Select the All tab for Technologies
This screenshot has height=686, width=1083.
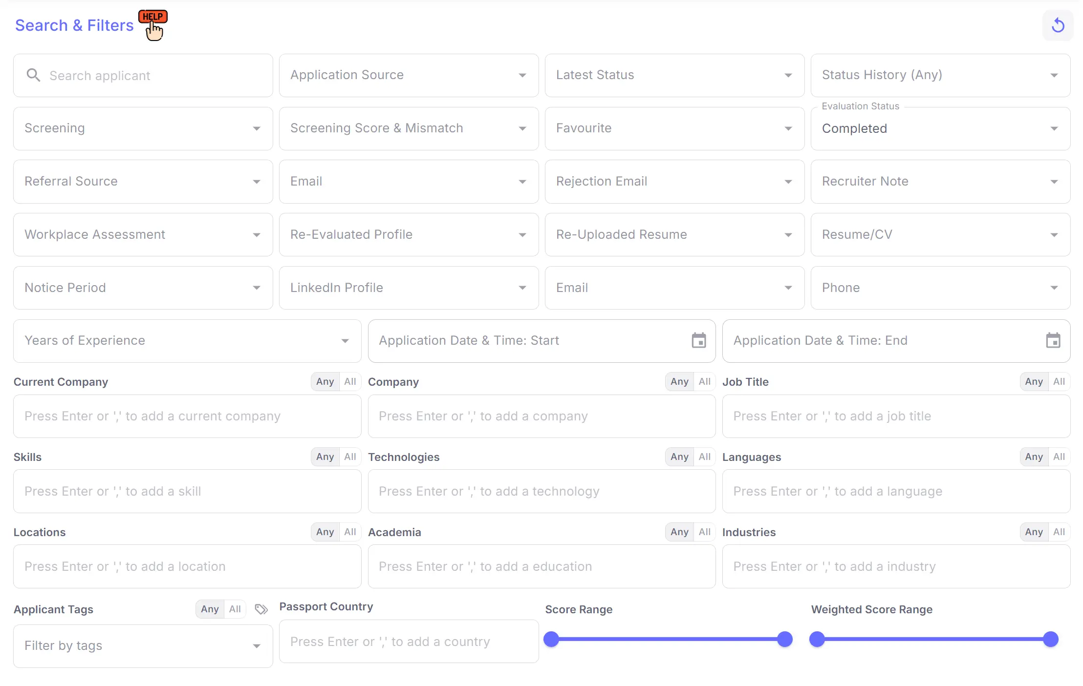tap(704, 457)
